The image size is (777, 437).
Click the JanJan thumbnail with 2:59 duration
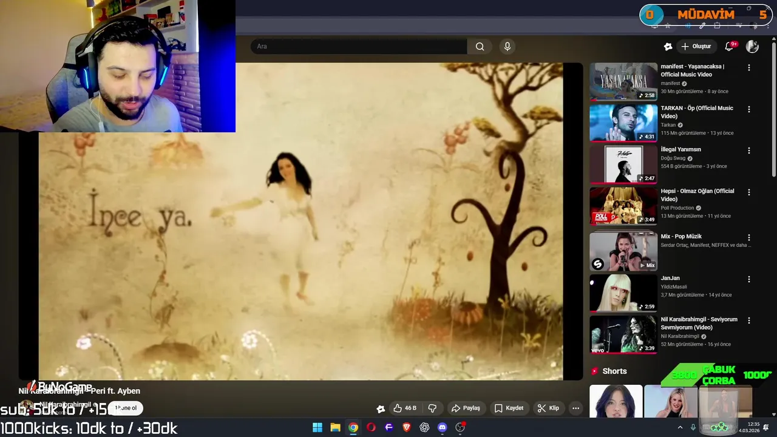(623, 293)
